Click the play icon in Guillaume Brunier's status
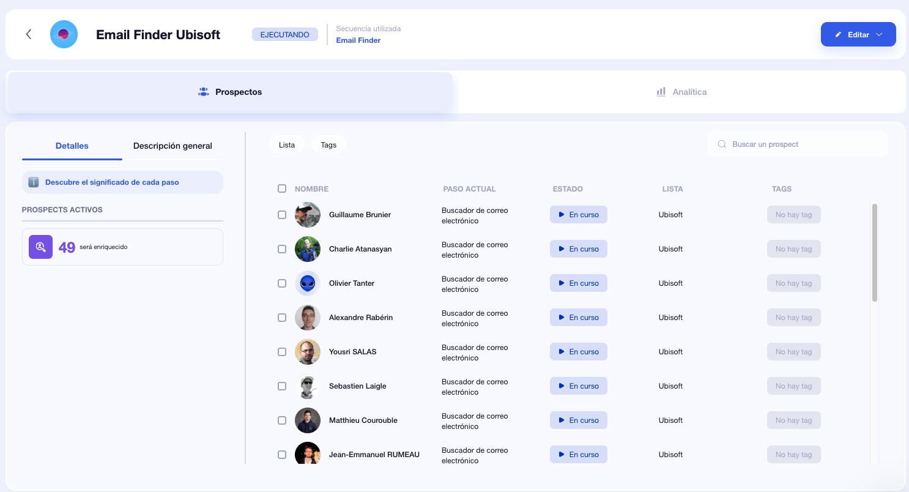909x492 pixels. click(x=561, y=215)
